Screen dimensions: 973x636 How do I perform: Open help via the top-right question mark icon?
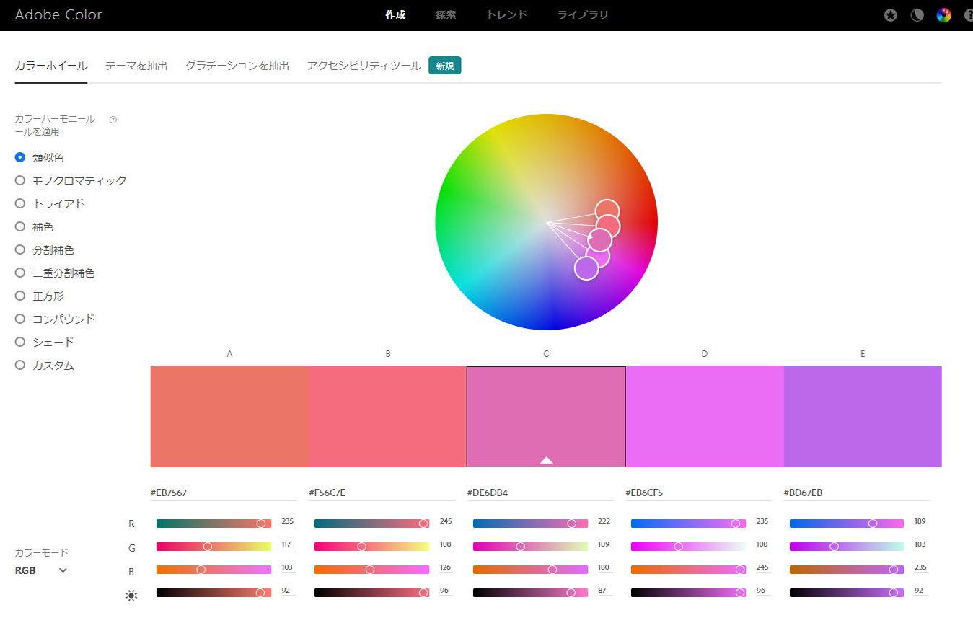[968, 15]
